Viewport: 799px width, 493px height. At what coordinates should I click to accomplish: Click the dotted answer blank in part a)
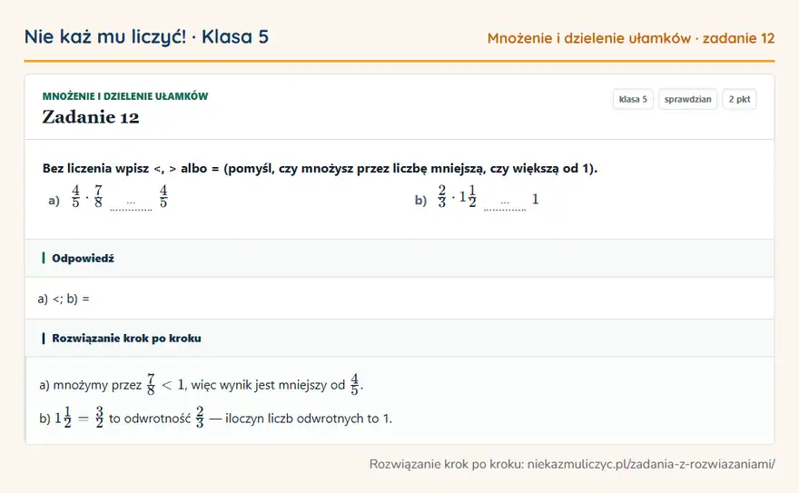pos(131,205)
